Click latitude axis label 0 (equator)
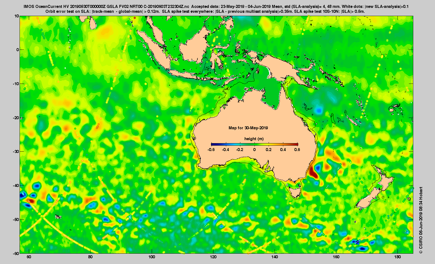435x264 pixels. [18, 50]
